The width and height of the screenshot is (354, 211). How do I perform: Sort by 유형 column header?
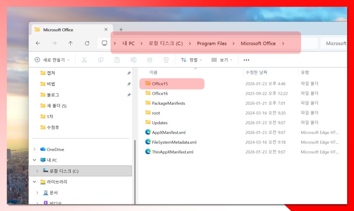click(305, 72)
